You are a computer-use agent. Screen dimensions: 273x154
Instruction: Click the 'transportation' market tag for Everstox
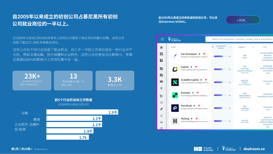point(245,95)
